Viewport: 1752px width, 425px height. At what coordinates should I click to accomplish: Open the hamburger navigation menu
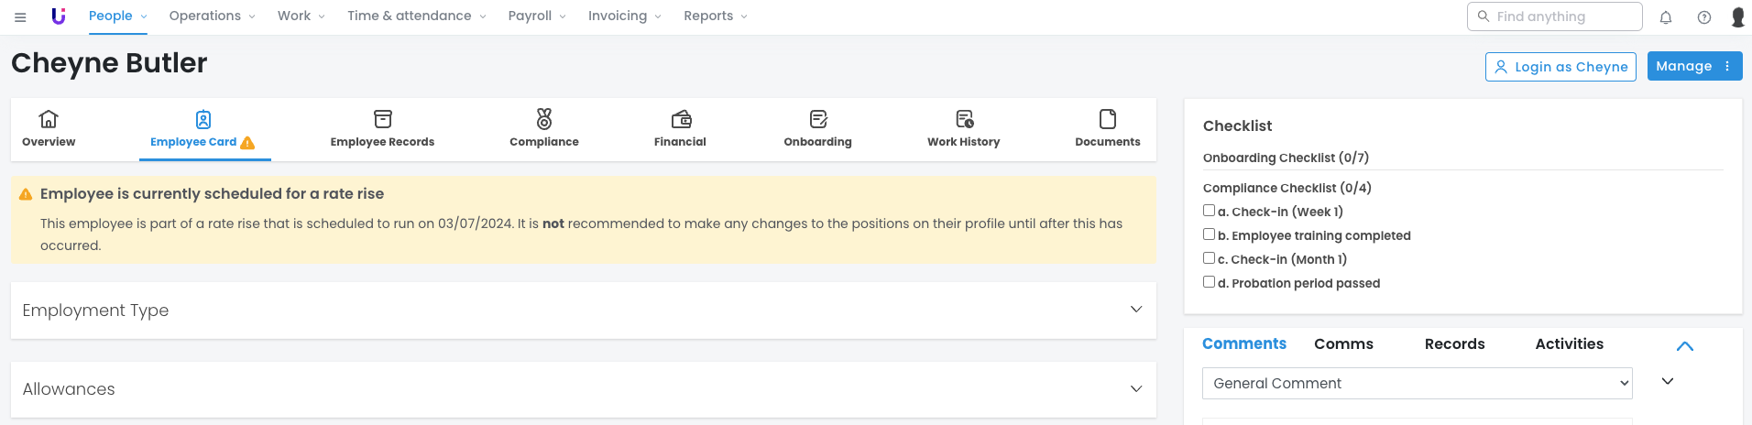point(20,16)
